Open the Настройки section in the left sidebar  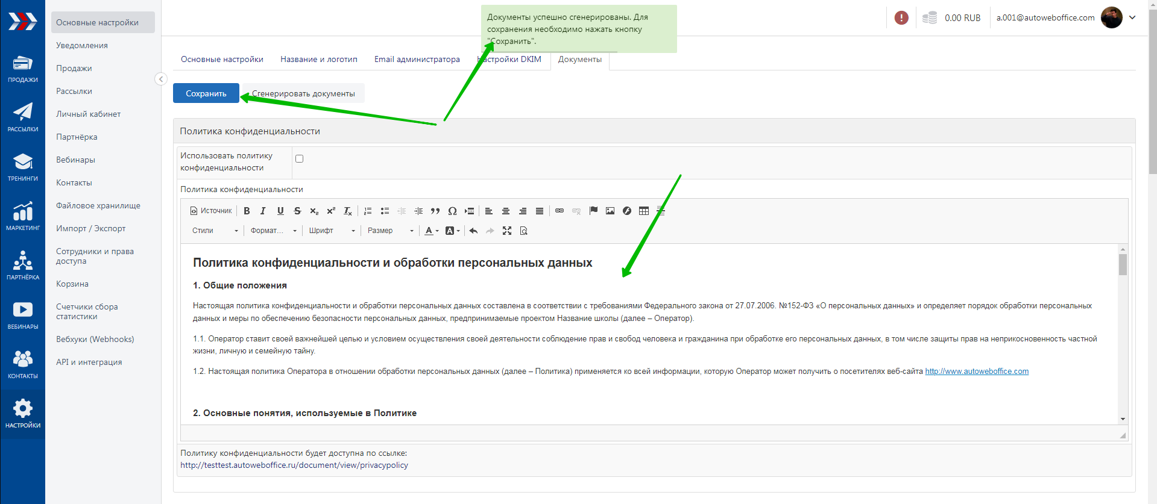pyautogui.click(x=23, y=414)
